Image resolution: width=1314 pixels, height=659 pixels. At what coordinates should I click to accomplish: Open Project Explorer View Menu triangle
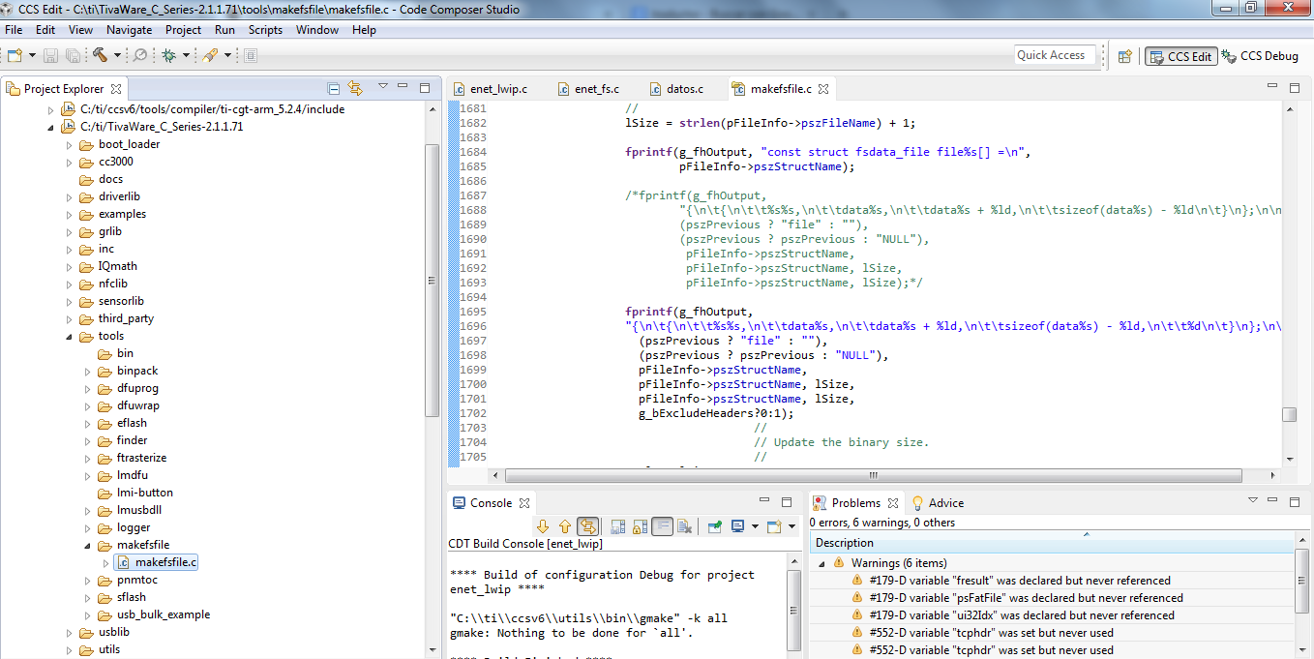point(383,87)
